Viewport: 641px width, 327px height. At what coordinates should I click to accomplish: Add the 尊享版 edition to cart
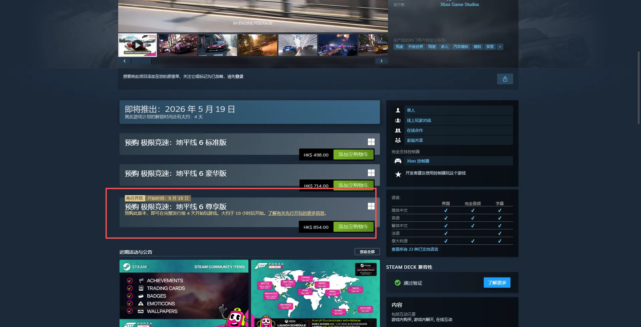point(353,227)
